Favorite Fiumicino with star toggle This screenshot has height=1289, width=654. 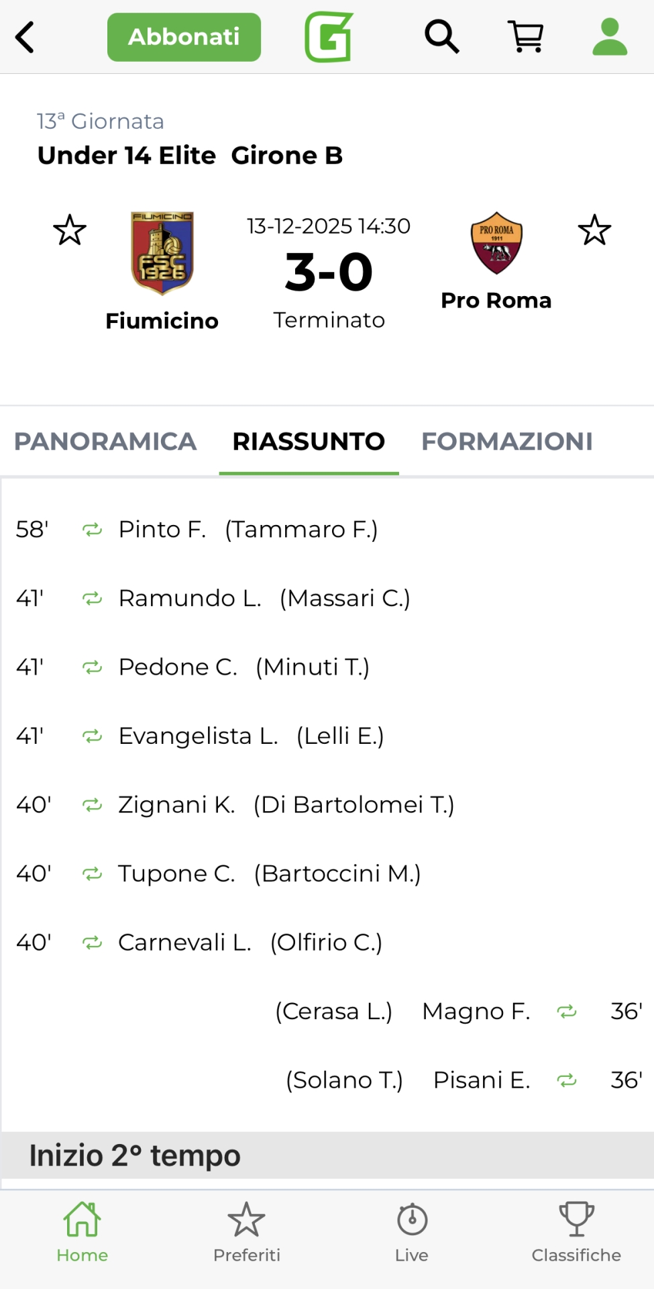pos(70,230)
